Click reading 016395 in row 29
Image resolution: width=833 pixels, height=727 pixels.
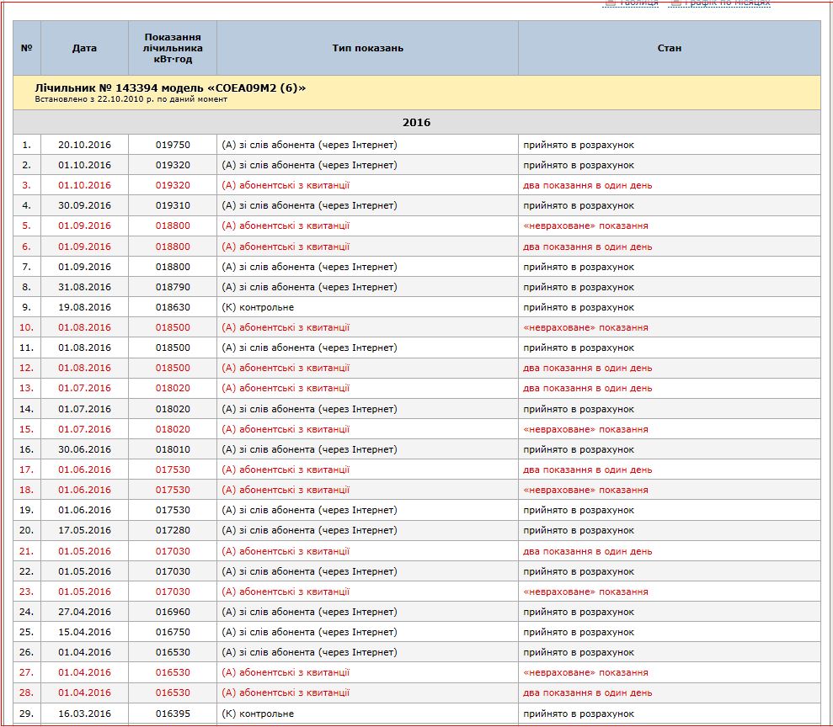pos(173,714)
